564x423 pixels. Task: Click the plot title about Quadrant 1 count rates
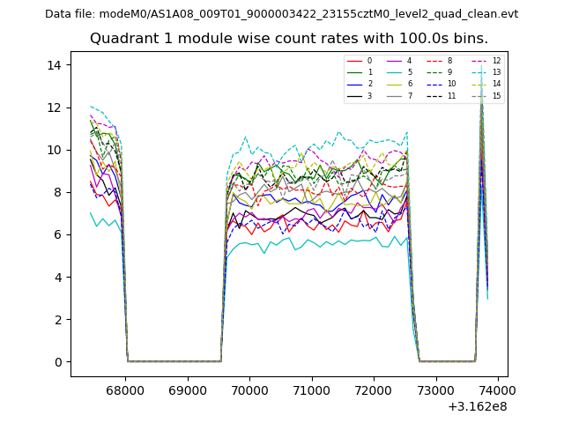pos(288,39)
